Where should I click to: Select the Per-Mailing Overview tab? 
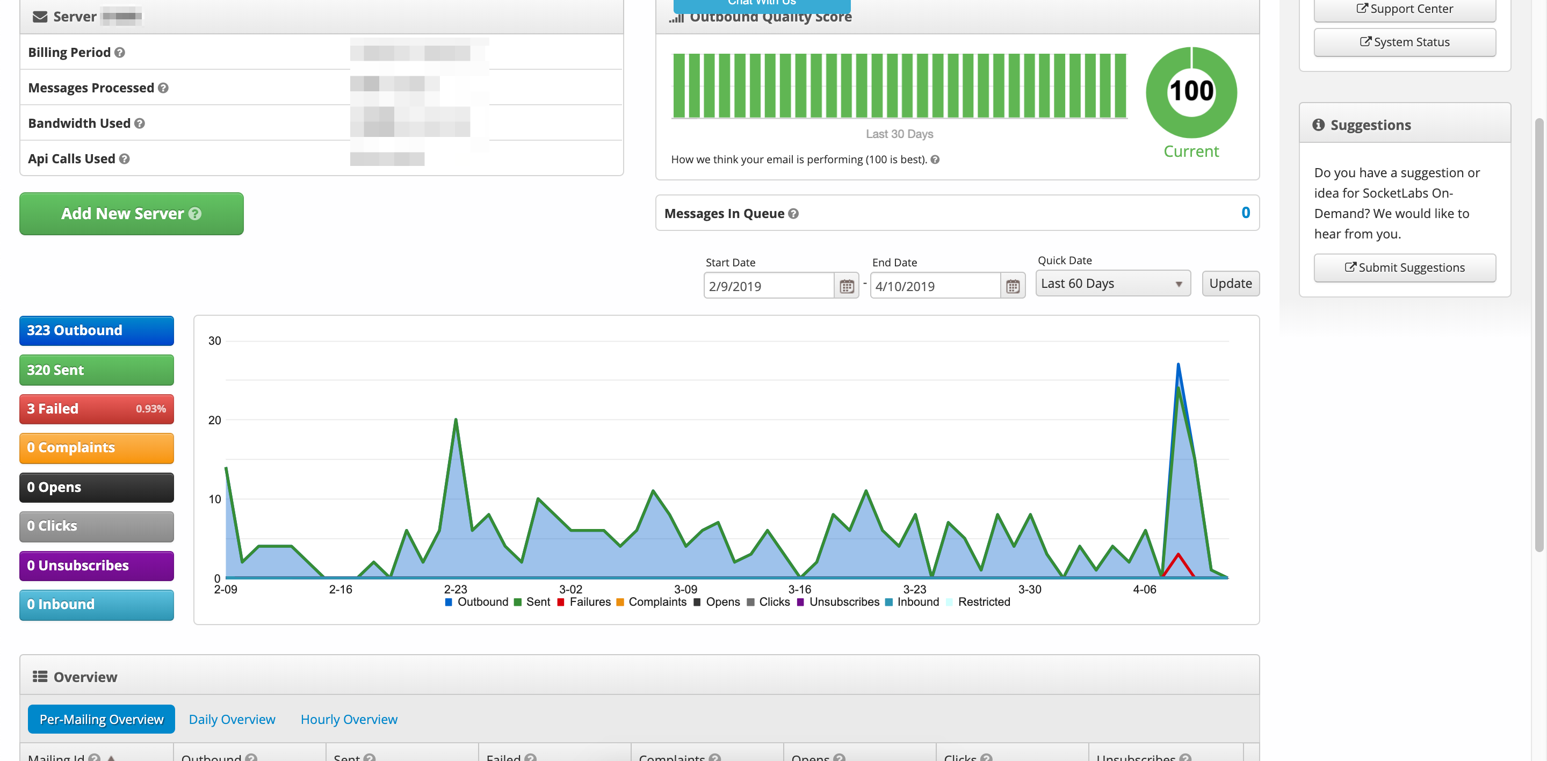coord(102,719)
